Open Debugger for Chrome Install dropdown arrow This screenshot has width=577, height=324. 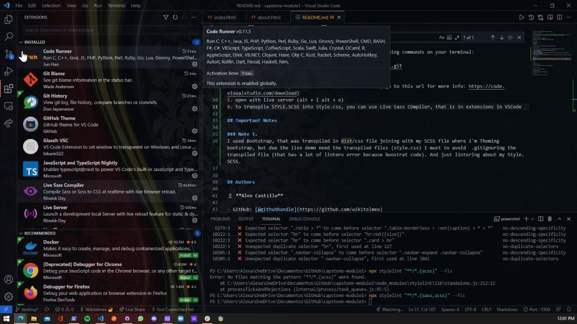pyautogui.click(x=196, y=278)
